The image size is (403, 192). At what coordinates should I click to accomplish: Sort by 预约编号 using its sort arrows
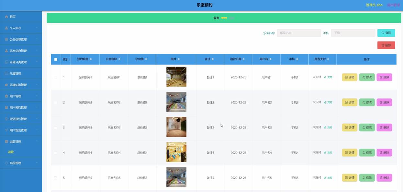pos(91,59)
